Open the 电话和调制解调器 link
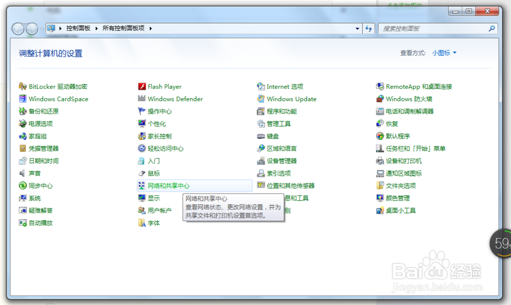Image resolution: width=511 pixels, height=305 pixels. coord(410,111)
